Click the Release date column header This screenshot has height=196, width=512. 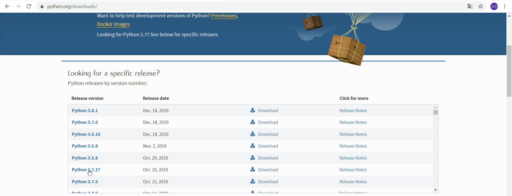tap(156, 98)
